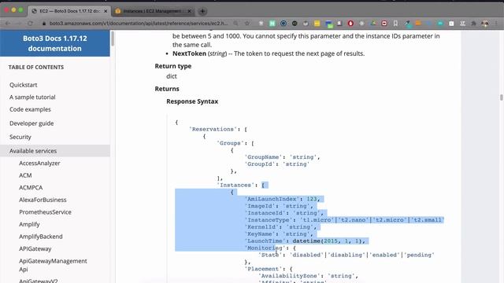
Task: Open AlexaForBusiness service docs
Action: (43, 200)
